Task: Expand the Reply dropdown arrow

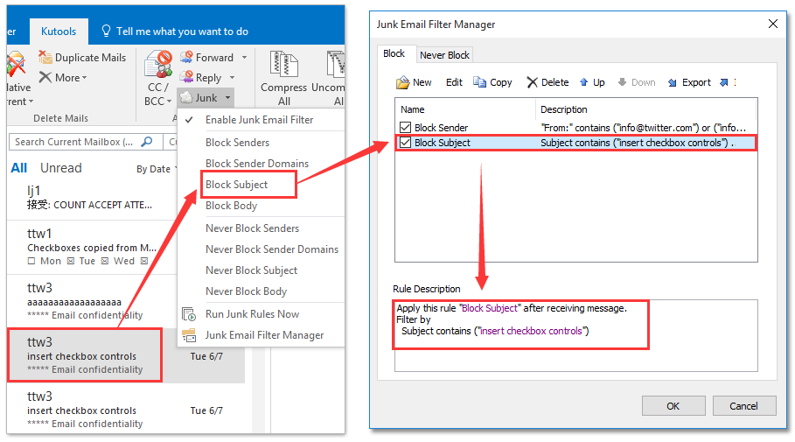Action: pyautogui.click(x=233, y=78)
